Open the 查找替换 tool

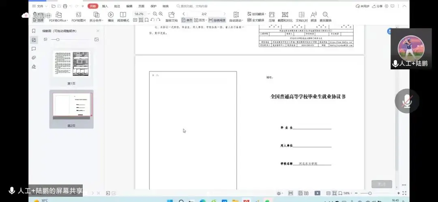(325, 17)
